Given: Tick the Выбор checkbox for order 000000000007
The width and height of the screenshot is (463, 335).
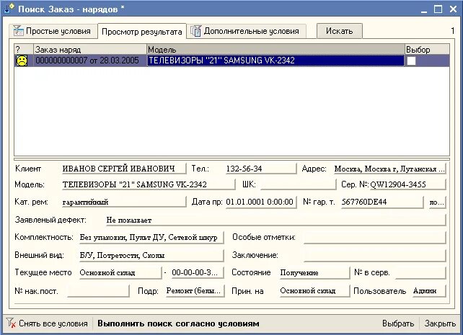Looking at the screenshot, I should coord(411,61).
